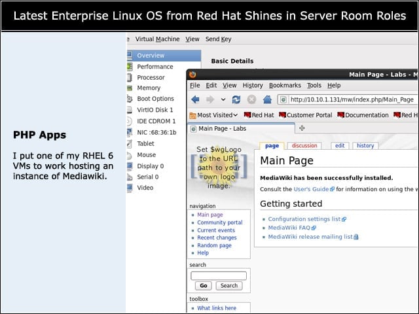Click MediaWiki logo placeholder image
The image size is (419, 314).
[x=219, y=167]
